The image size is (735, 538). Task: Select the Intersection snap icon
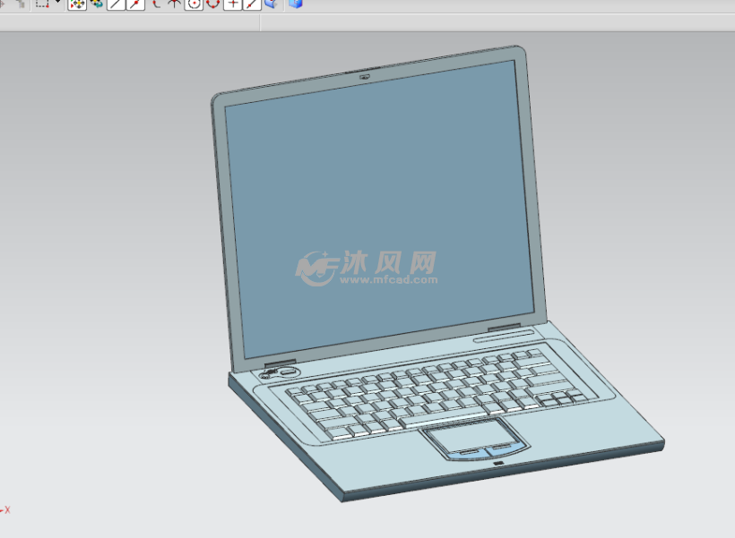point(174,4)
